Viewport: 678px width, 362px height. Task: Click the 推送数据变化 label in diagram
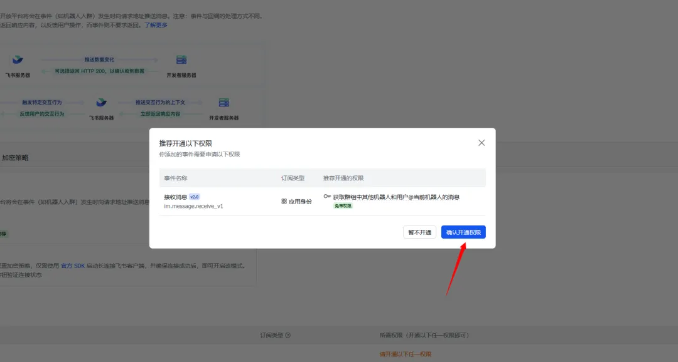(99, 59)
